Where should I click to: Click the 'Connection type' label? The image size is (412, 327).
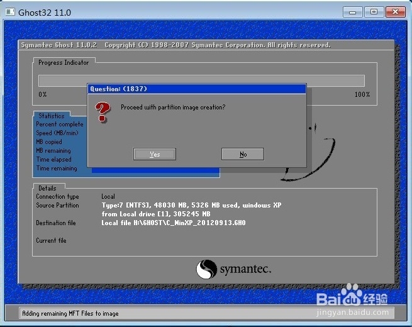click(57, 196)
